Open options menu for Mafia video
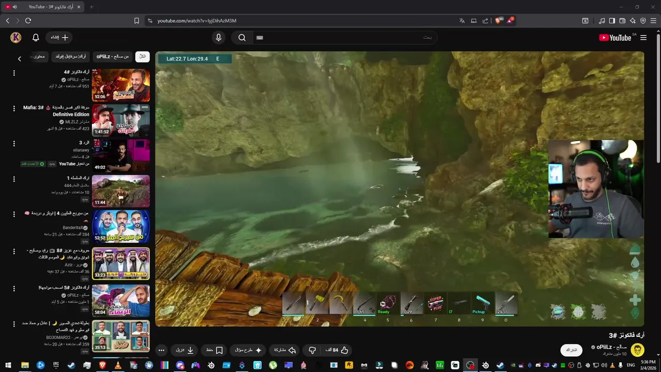 [14, 109]
